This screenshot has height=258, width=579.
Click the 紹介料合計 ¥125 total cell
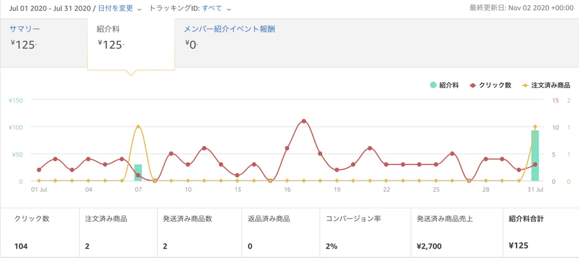(541, 232)
